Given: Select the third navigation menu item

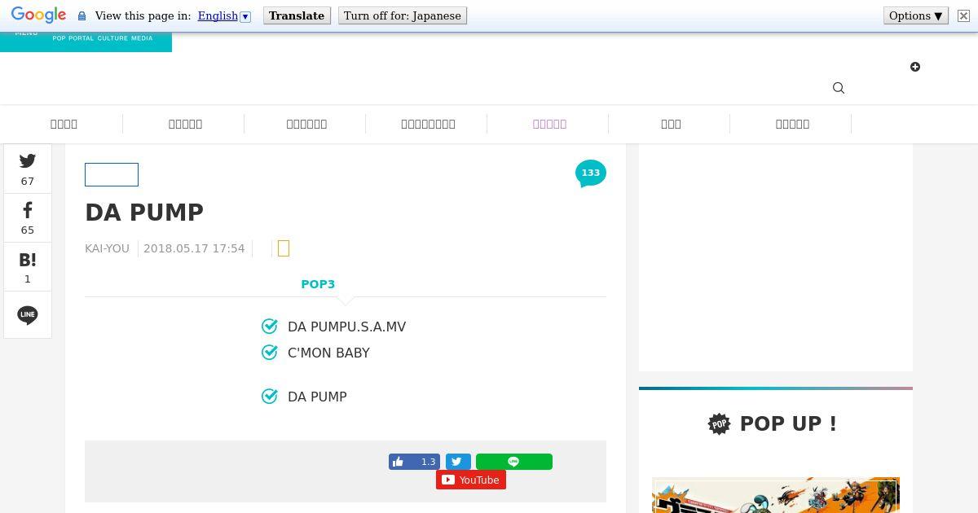Looking at the screenshot, I should [306, 124].
